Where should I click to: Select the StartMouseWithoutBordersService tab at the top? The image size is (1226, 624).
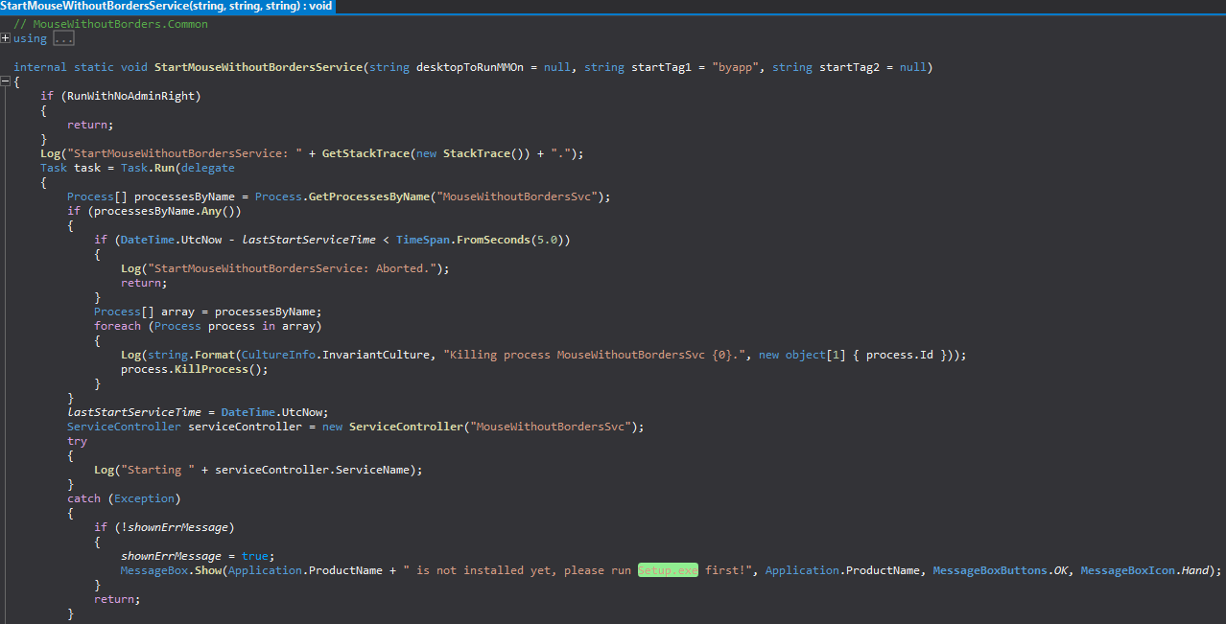[x=163, y=6]
